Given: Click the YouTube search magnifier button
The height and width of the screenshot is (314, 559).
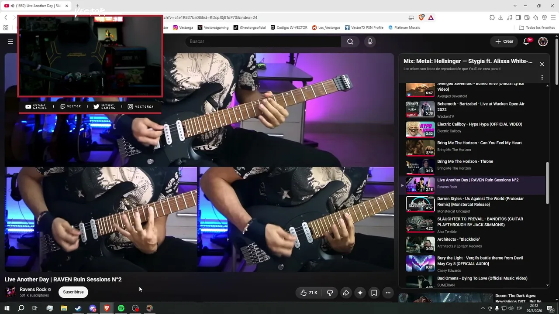Looking at the screenshot, I should click(x=350, y=41).
